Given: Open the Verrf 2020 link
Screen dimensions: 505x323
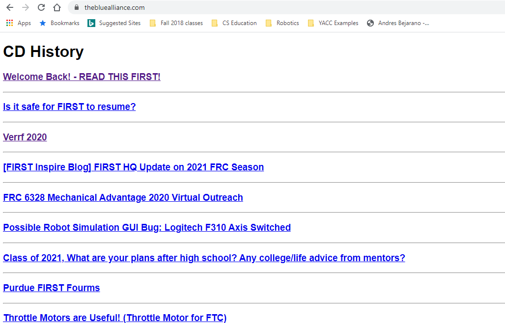Looking at the screenshot, I should click(25, 137).
